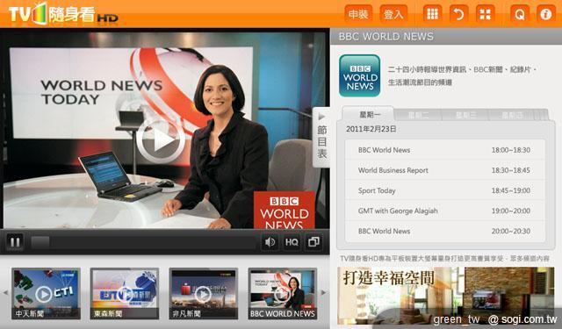Image resolution: width=562 pixels, height=329 pixels.
Task: Click the 打造幸福空間 advertisement banner
Action: [445, 296]
